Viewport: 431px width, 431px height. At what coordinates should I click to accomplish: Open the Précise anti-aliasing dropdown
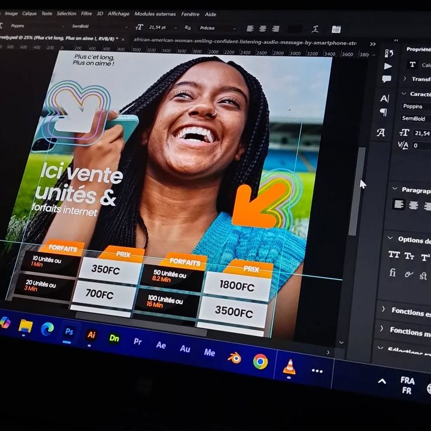[217, 28]
